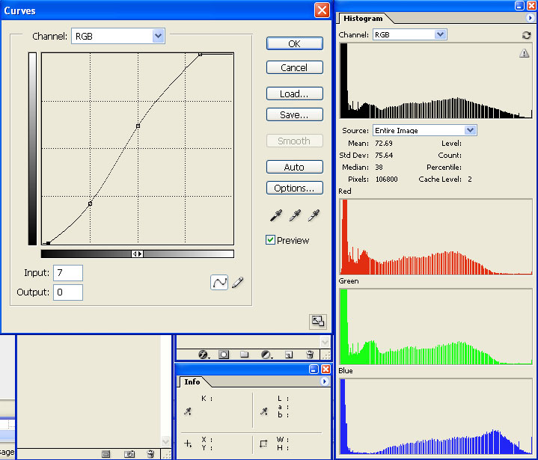Click the horizontal input gradient bar
Viewport: 538px width, 460px height.
tap(137, 254)
